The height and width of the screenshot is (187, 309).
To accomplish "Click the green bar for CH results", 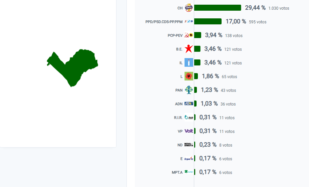I will [x=218, y=8].
